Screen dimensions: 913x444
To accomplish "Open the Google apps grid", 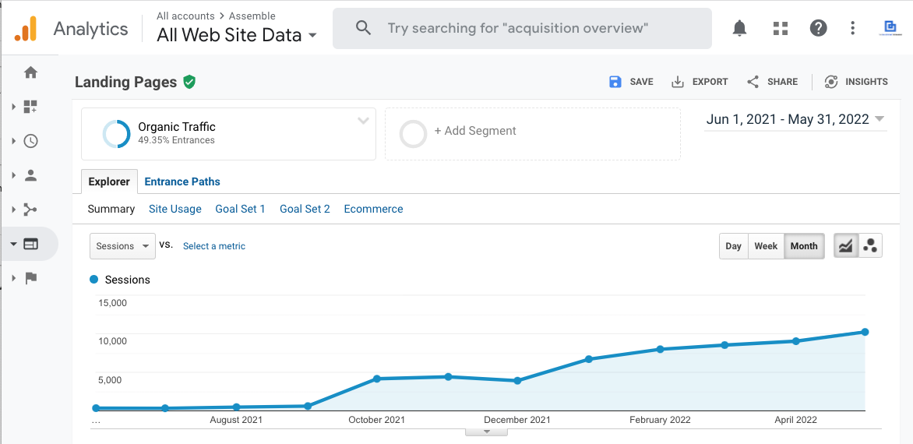I will click(780, 29).
